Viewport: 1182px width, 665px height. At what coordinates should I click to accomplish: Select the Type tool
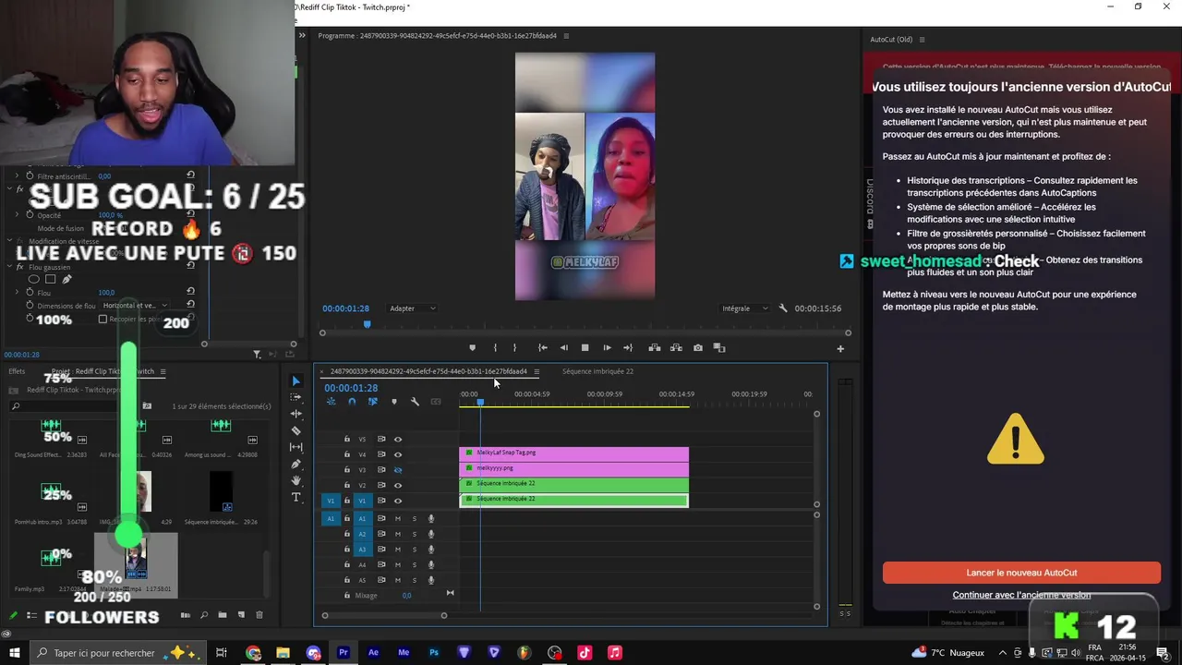point(295,497)
